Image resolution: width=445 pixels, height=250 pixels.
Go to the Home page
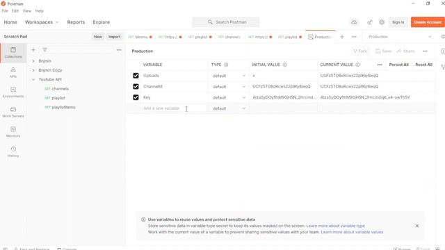(x=10, y=22)
